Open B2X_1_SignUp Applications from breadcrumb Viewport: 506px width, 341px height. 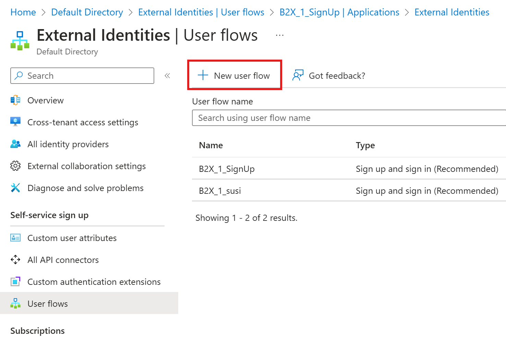tap(339, 12)
